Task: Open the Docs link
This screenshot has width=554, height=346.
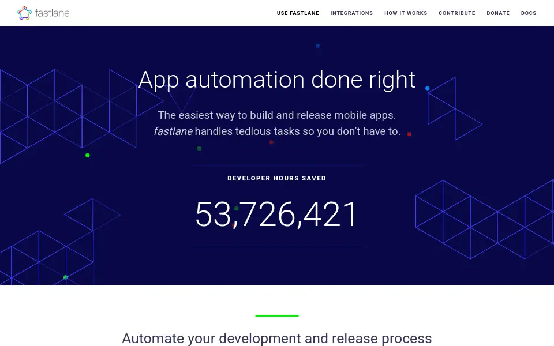Action: pyautogui.click(x=529, y=13)
